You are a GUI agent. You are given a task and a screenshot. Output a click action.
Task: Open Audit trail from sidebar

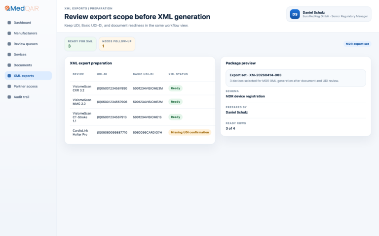coord(28,97)
